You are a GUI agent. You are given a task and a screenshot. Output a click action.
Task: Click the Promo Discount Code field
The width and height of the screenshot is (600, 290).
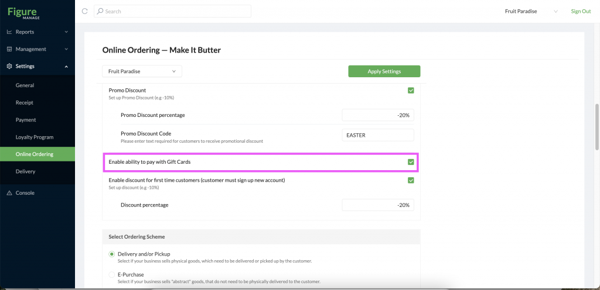click(x=378, y=135)
